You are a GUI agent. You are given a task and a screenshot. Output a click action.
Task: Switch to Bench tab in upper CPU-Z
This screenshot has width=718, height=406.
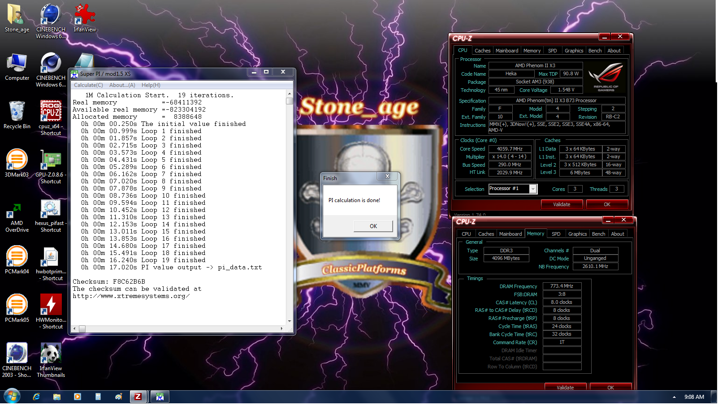595,51
